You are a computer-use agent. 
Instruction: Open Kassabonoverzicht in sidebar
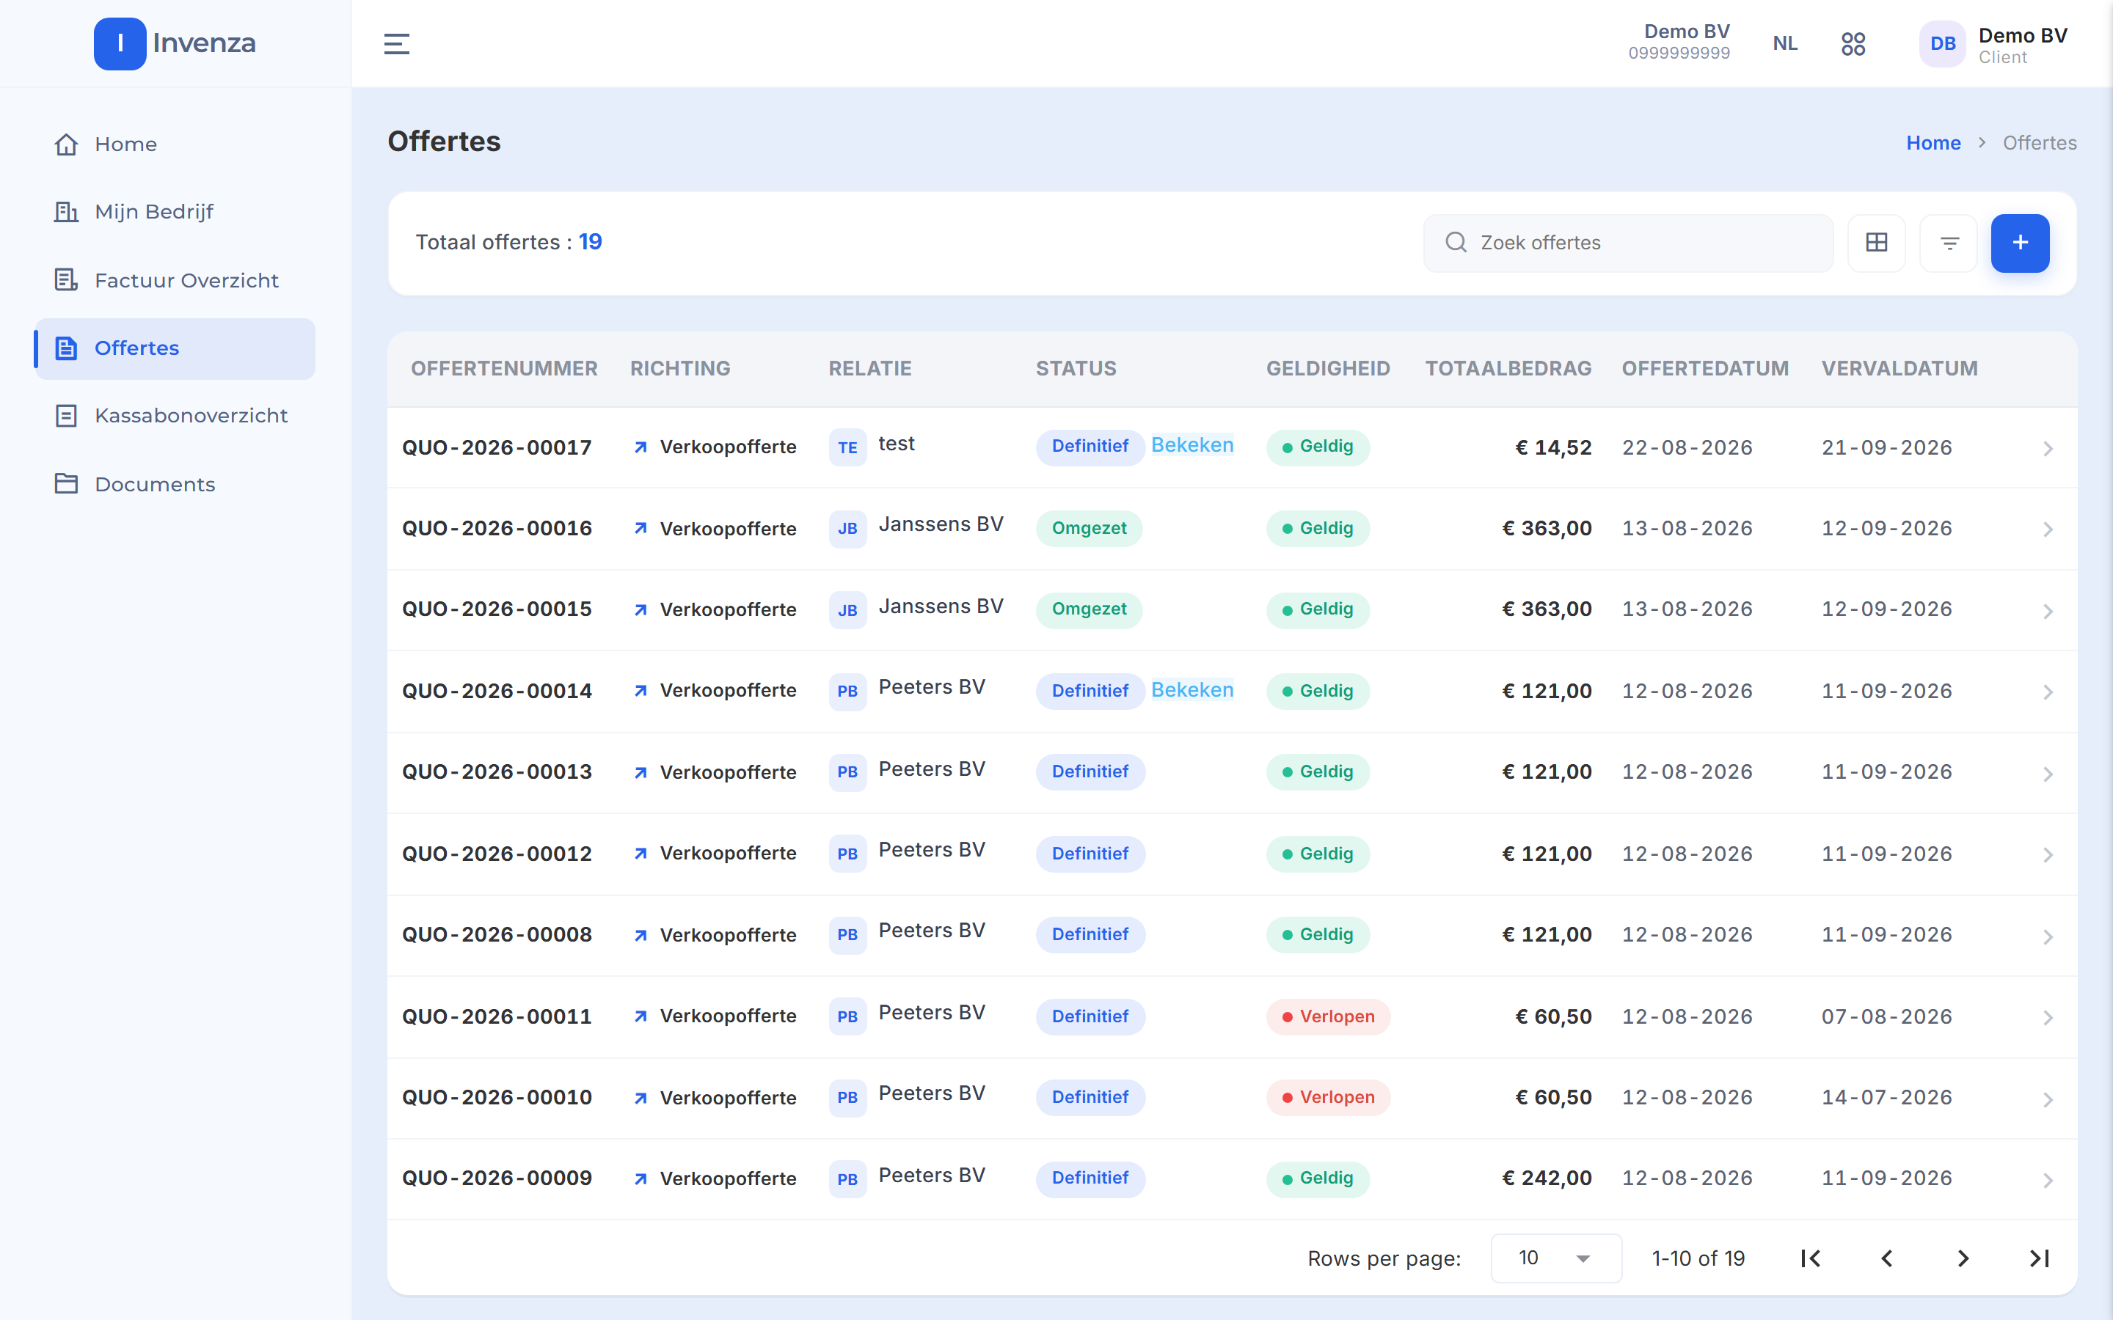(x=175, y=416)
